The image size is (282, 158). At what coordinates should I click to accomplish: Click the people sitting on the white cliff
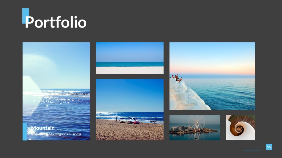[x=177, y=78]
